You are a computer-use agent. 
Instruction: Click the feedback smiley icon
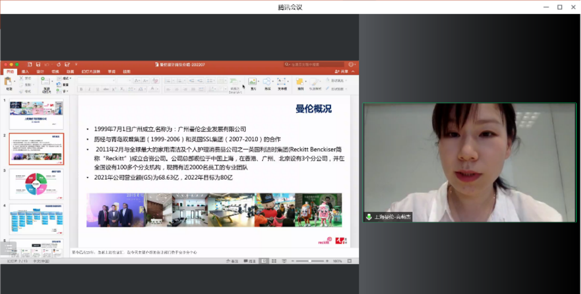[350, 64]
